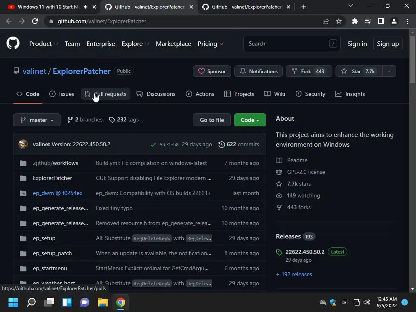
Task: Open the ExplorerPatcher folder
Action: (x=52, y=178)
